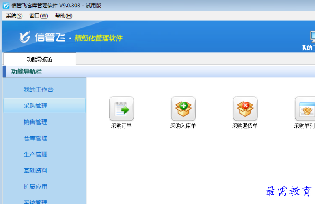
Task: Select 扩展应用 in the sidebar
Action: pos(35,187)
